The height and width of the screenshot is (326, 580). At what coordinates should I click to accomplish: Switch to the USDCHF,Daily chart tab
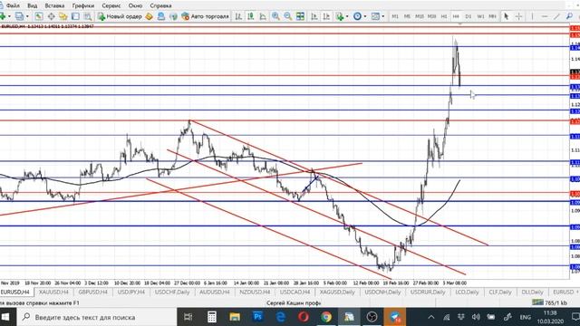point(172,292)
